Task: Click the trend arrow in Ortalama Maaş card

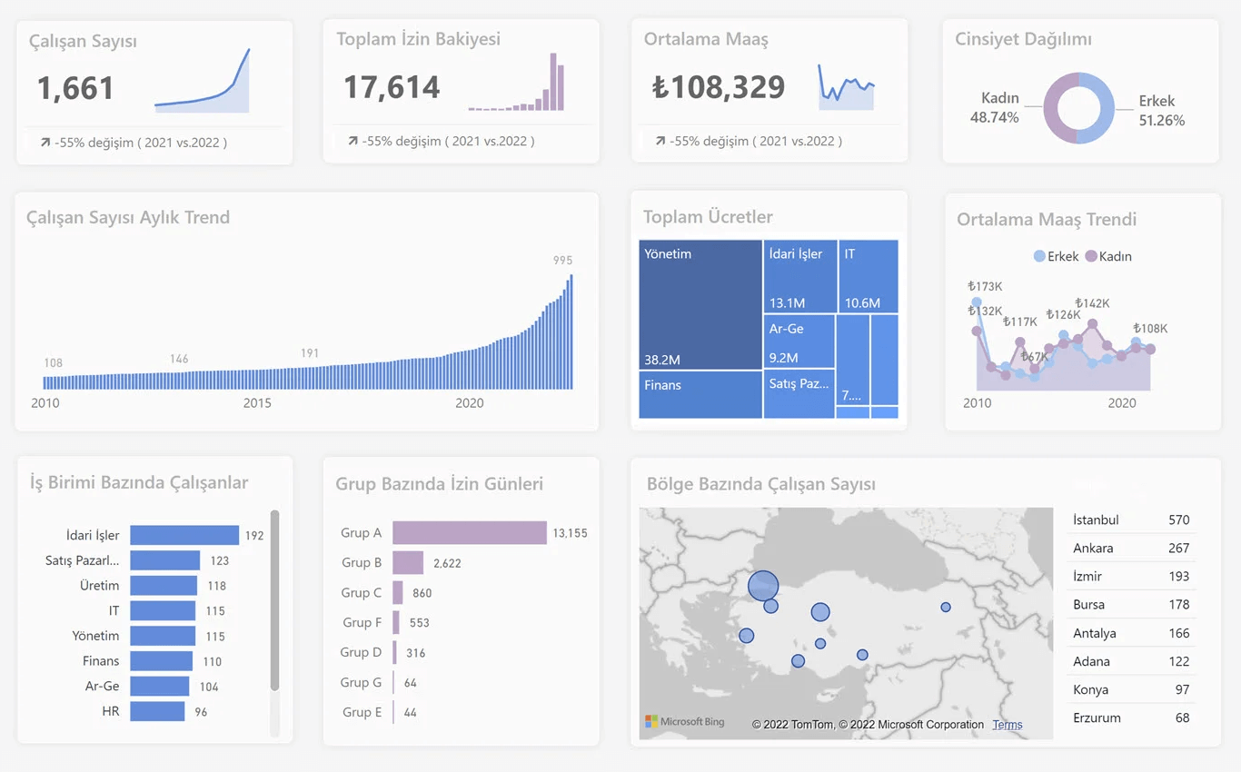Action: pyautogui.click(x=660, y=142)
